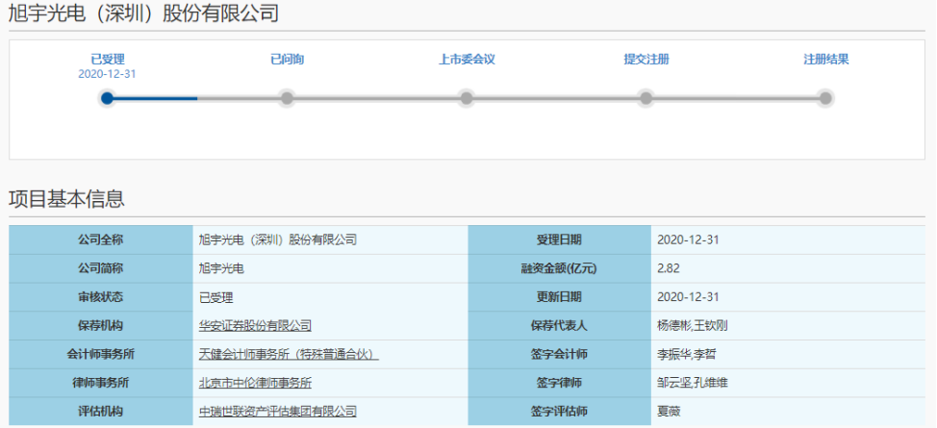Select the 已问询 stage label
Screen dimensions: 937x428
(x=287, y=60)
